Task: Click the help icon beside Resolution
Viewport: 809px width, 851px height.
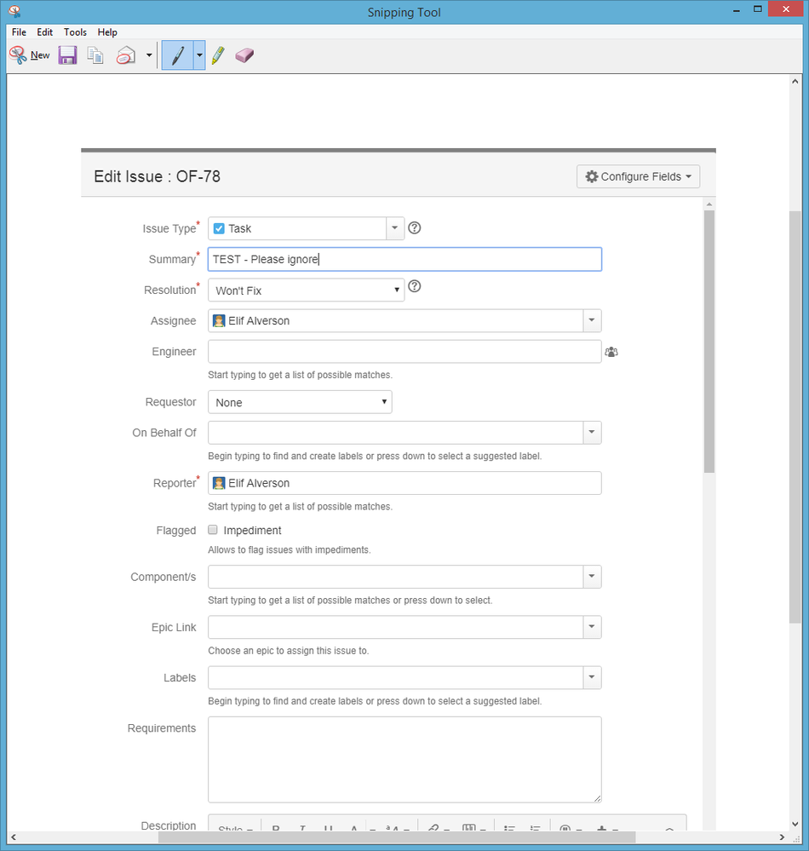Action: 415,286
